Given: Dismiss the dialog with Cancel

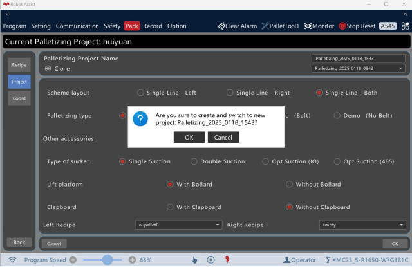Looking at the screenshot, I should [223, 137].
